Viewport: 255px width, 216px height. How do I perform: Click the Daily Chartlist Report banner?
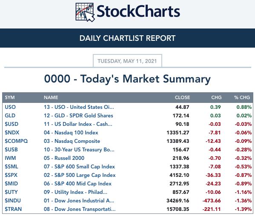pyautogui.click(x=128, y=38)
